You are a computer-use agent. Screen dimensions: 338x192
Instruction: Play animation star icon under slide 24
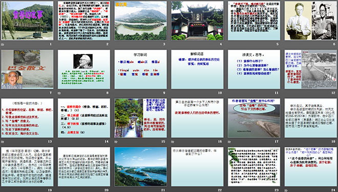[x=286, y=190]
